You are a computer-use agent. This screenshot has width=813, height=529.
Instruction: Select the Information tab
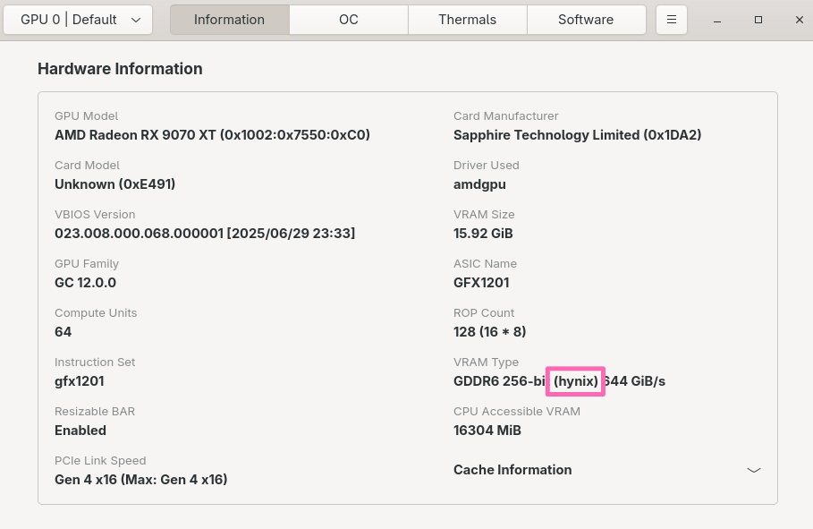point(229,19)
